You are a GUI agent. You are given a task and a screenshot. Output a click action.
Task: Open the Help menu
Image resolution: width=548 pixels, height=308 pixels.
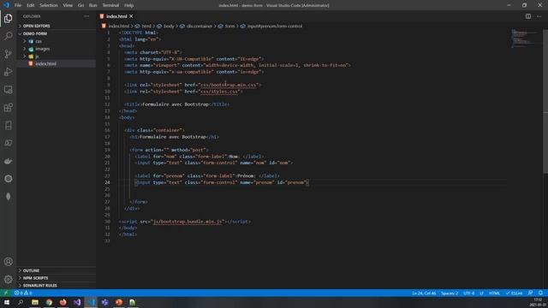129,5
